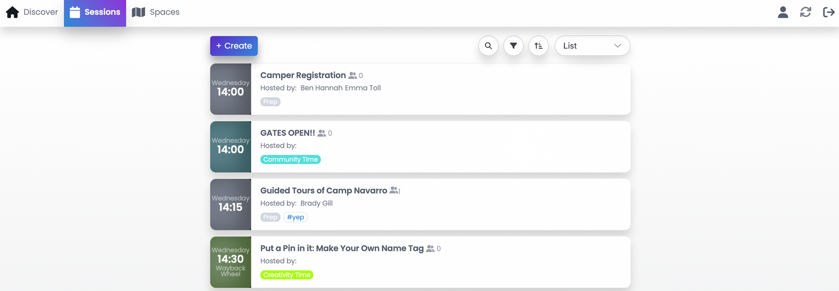
Task: Sign out using the logout icon
Action: coord(829,12)
